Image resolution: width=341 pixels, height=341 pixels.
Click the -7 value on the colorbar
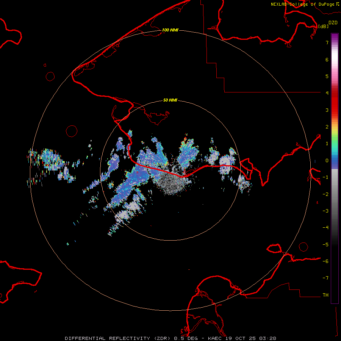[x=325, y=278]
